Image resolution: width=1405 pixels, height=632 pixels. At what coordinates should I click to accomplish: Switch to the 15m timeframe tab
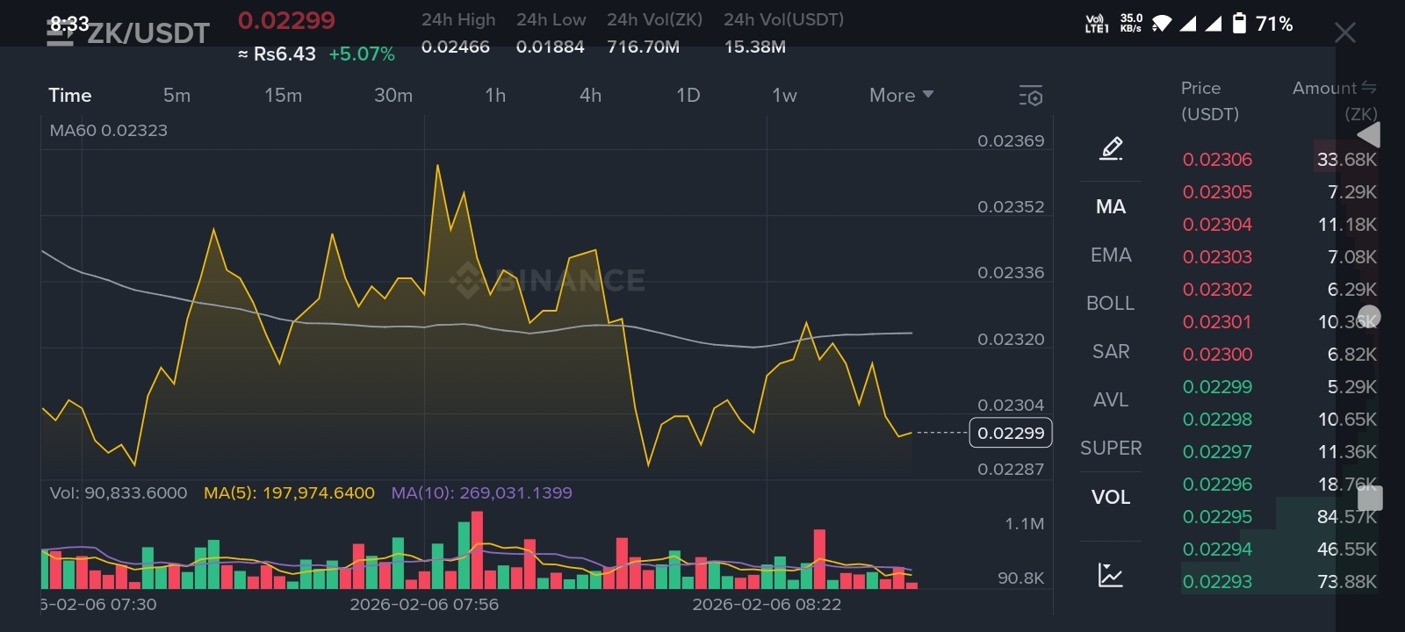(x=283, y=95)
